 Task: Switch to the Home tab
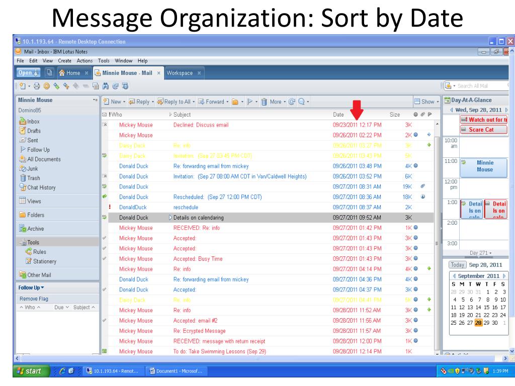pyautogui.click(x=73, y=73)
